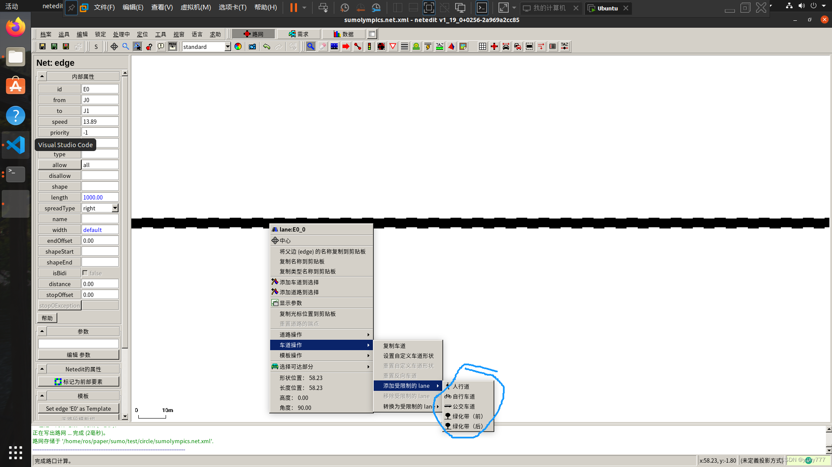Choose 公交车道 from restricted lane submenu
The width and height of the screenshot is (832, 467).
tap(468, 406)
